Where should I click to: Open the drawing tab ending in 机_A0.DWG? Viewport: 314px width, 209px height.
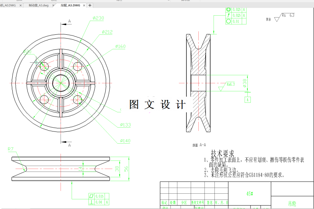8,5
